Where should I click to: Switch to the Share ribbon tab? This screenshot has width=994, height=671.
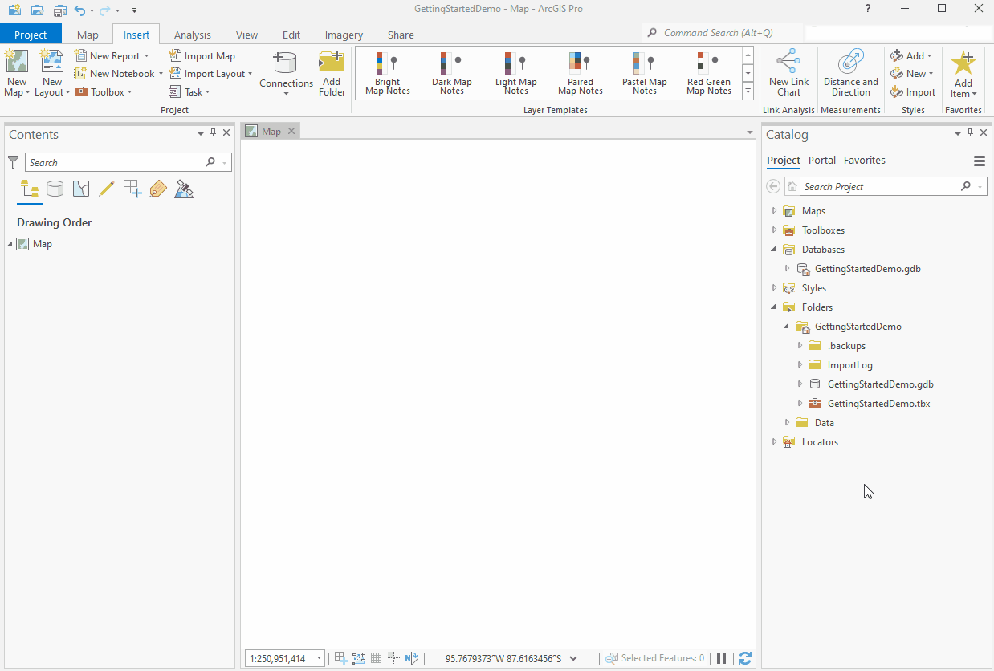[x=401, y=35]
